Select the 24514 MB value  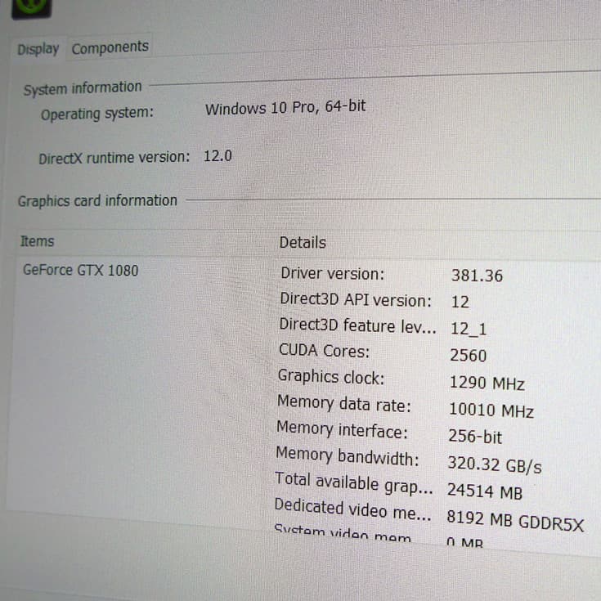tap(484, 491)
